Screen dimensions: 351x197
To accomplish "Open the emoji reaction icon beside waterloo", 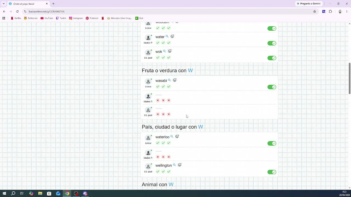I will coord(177,137).
